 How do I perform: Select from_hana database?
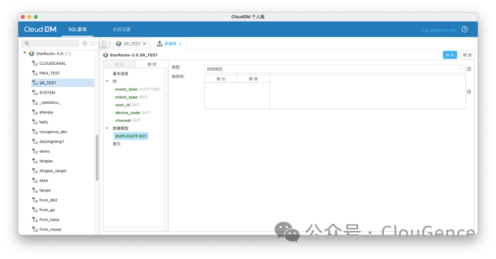49,220
